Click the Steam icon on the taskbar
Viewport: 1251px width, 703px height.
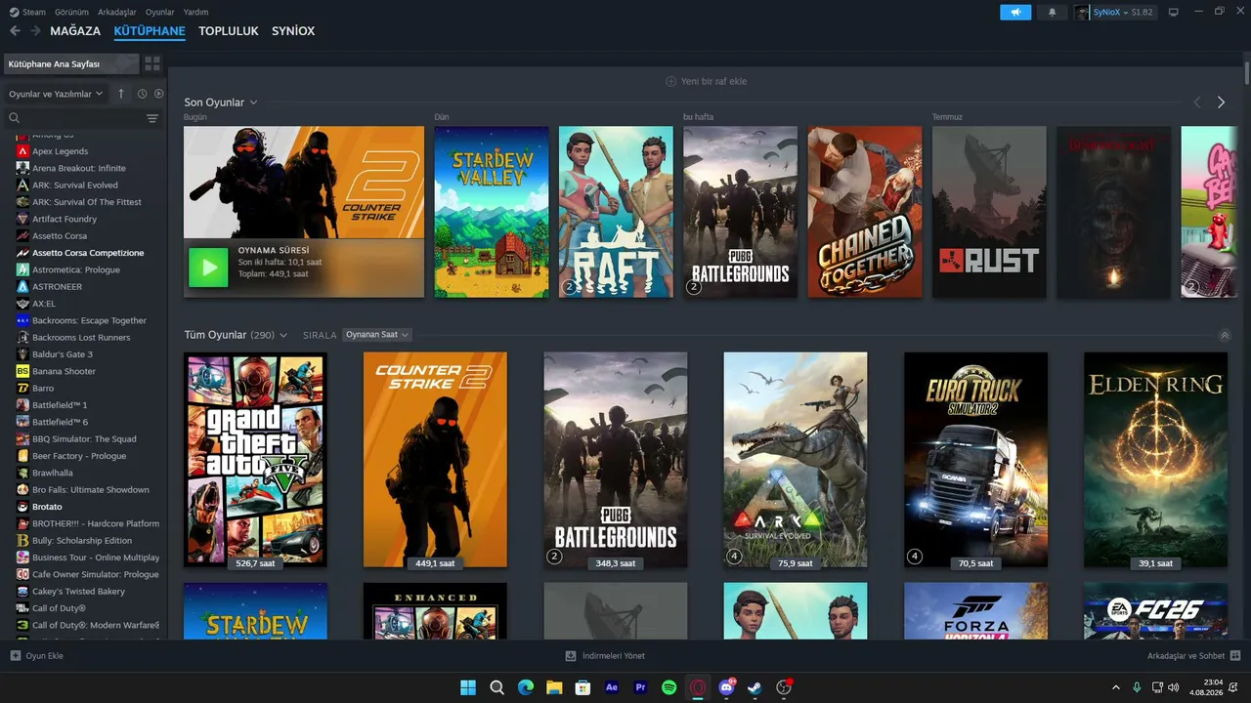click(755, 687)
